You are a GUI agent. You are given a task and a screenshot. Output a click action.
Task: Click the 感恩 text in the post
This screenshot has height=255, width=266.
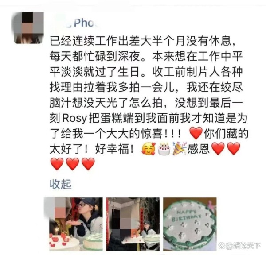point(199,149)
